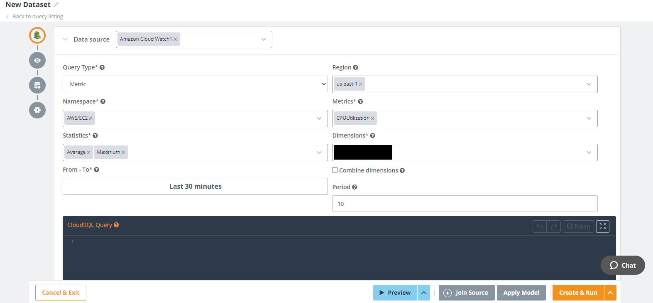Click the undo arrow in query editor
Viewport: 653px width, 303px height.
pyautogui.click(x=539, y=226)
